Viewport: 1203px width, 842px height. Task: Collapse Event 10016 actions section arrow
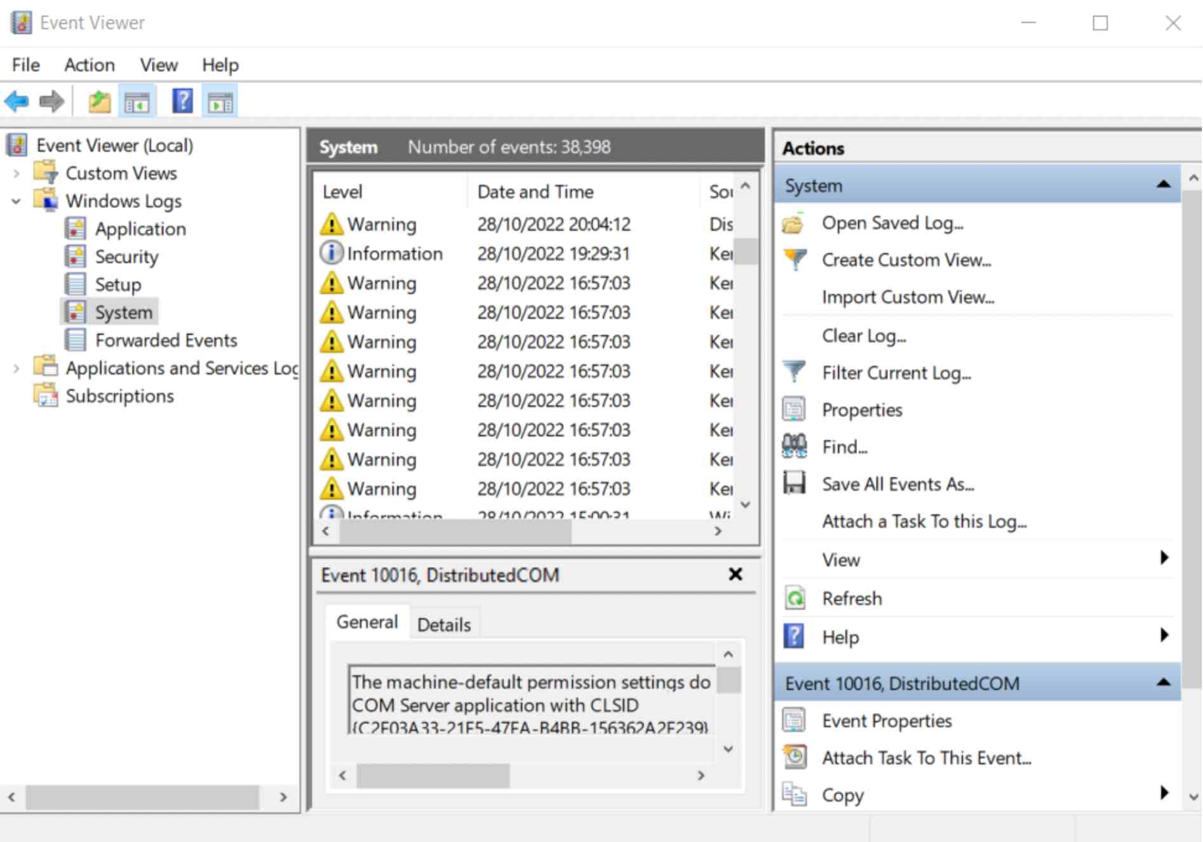coord(1164,683)
